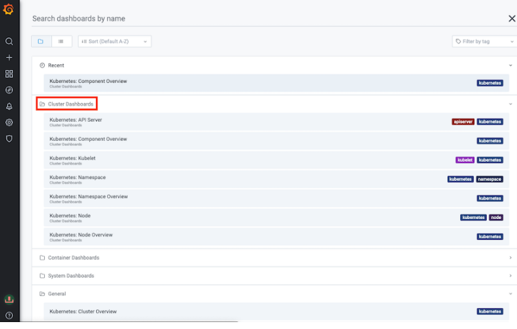Click kubernetes tag on the Recent row

point(489,83)
